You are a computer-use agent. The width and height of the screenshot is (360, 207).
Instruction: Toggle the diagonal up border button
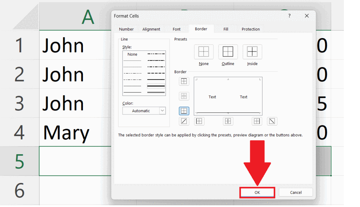[184, 121]
